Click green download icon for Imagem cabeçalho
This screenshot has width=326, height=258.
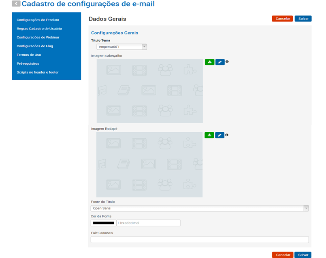[209, 62]
